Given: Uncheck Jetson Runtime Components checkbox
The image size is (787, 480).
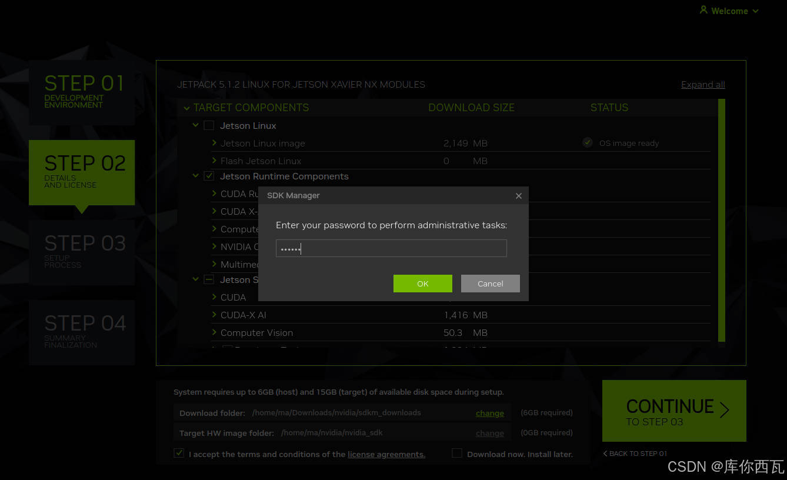Looking at the screenshot, I should (x=209, y=176).
